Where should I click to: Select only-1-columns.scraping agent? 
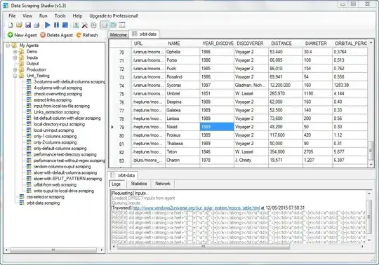click(55, 137)
